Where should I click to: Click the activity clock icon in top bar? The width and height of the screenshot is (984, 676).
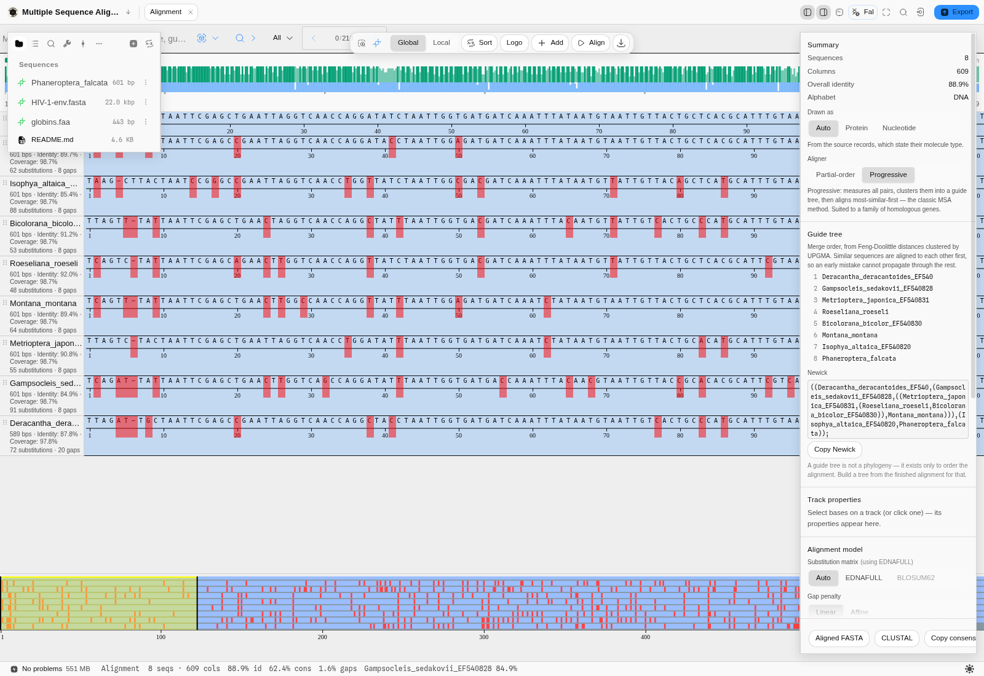[x=839, y=12]
